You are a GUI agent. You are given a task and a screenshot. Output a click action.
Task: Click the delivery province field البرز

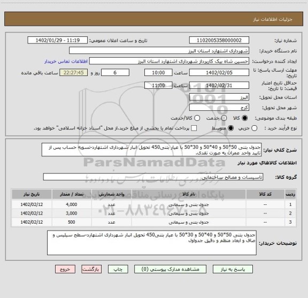coord(219,97)
